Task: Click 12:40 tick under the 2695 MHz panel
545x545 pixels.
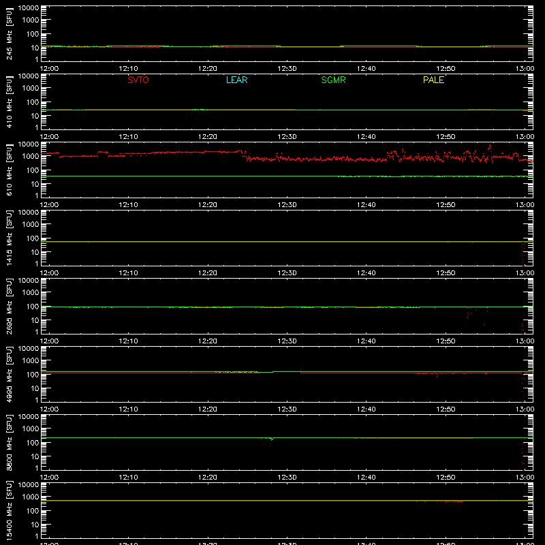Action: [x=367, y=341]
